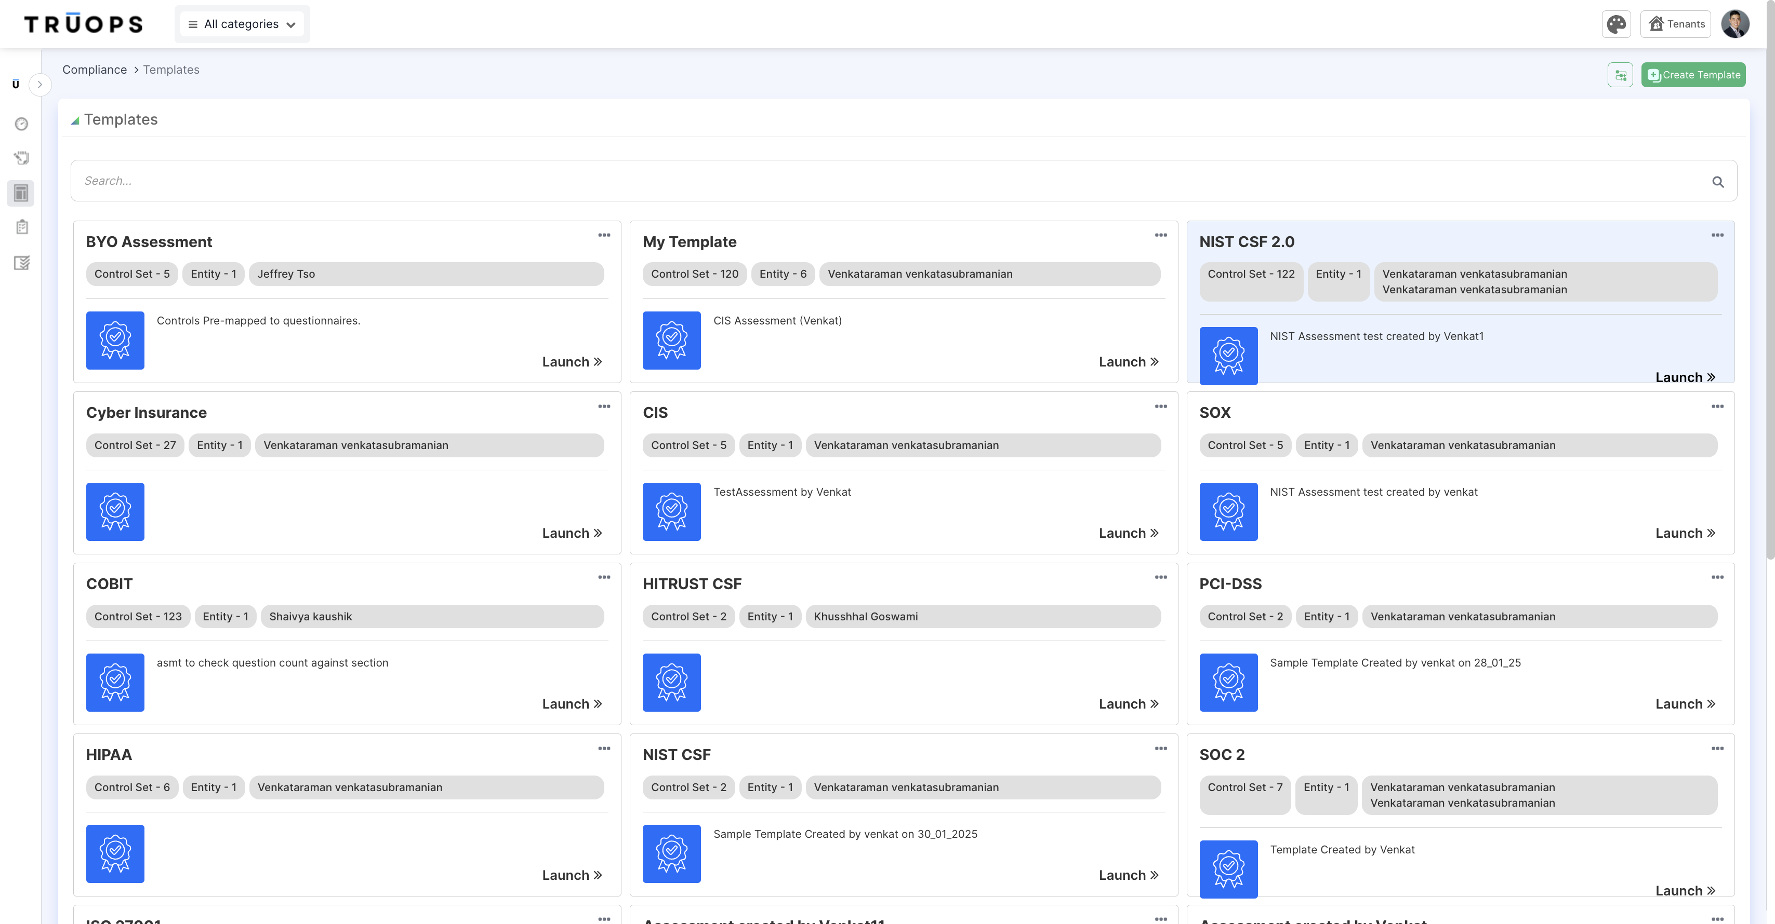Click the Create Template button
This screenshot has height=924, width=1775.
tap(1693, 74)
